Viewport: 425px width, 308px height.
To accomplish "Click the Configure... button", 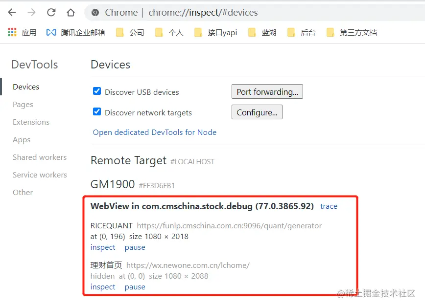I will coord(257,112).
